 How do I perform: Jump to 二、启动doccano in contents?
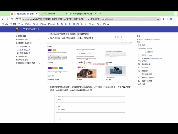pos(145,55)
